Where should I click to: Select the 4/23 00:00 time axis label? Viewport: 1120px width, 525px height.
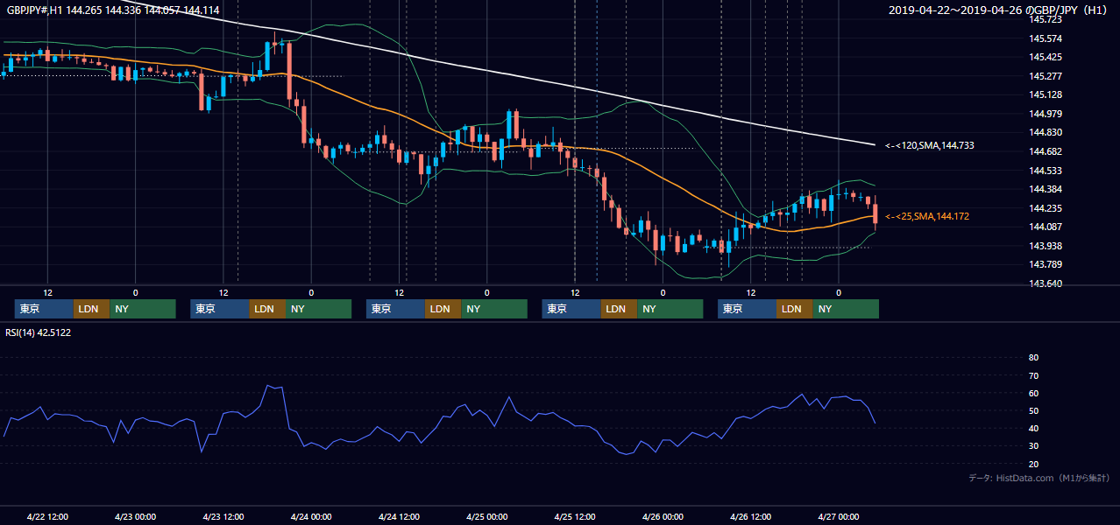pyautogui.click(x=135, y=516)
